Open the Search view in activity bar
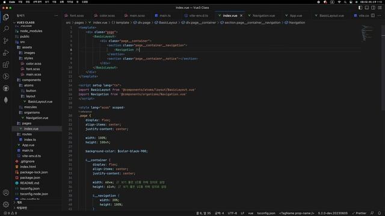This screenshot has height=216, width=385. [x=6, y=29]
